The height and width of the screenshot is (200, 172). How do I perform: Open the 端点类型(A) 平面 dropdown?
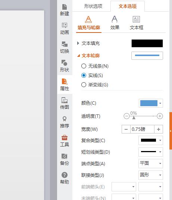pyautogui.click(x=151, y=163)
